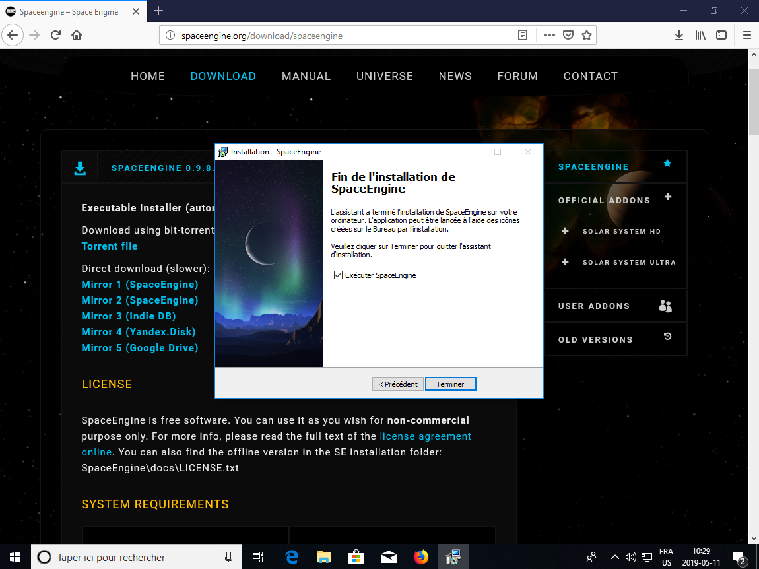
Task: Show hidden system tray icons
Action: (614, 557)
